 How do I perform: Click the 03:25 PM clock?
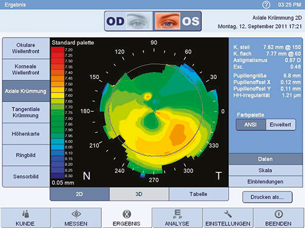pyautogui.click(x=290, y=5)
